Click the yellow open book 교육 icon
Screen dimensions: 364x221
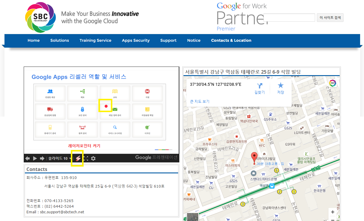pos(115,91)
